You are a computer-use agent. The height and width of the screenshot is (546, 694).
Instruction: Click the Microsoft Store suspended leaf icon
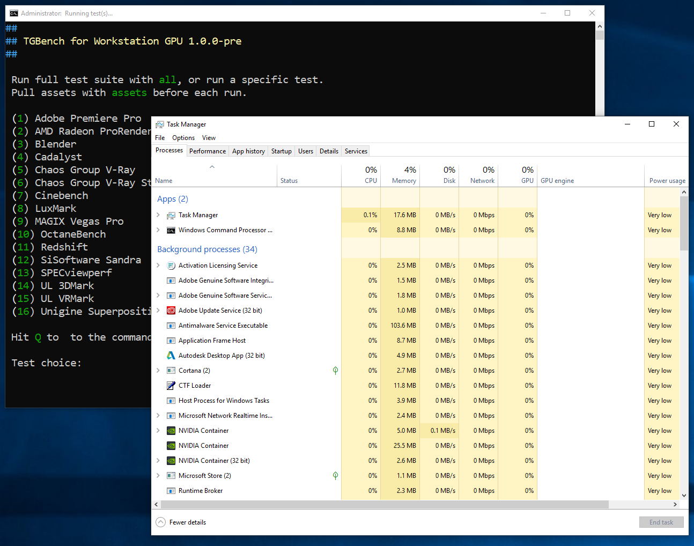[x=335, y=476]
